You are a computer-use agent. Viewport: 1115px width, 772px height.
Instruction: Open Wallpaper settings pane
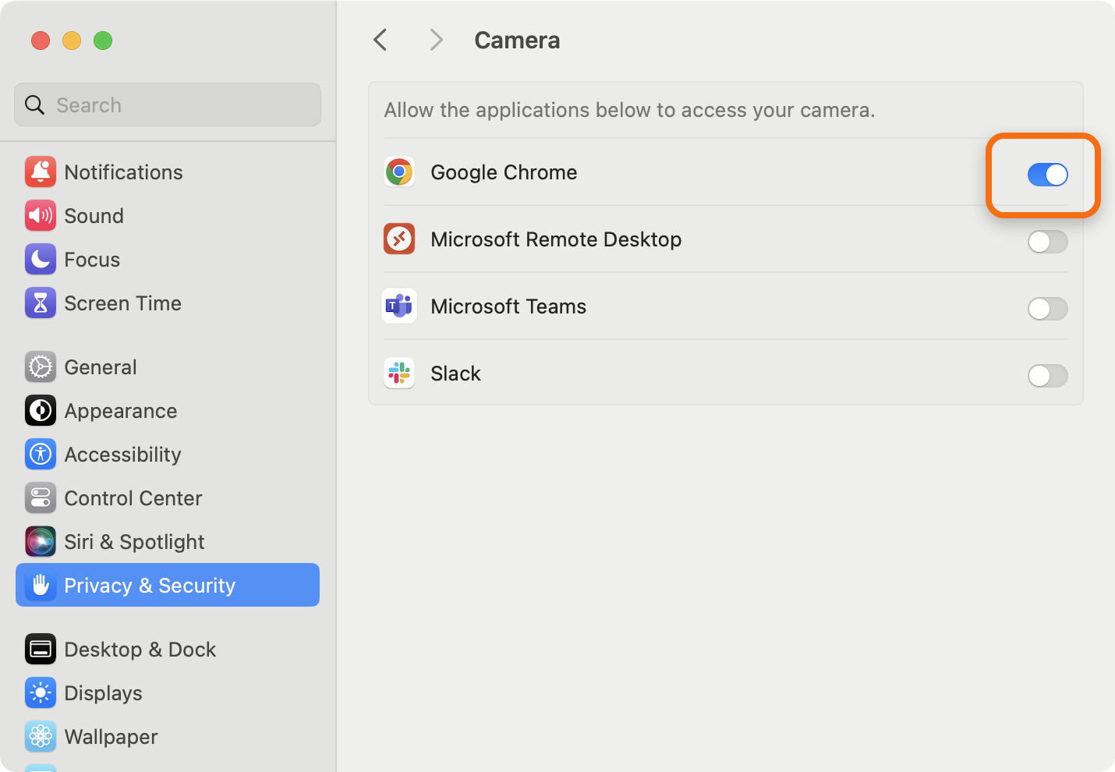click(168, 737)
